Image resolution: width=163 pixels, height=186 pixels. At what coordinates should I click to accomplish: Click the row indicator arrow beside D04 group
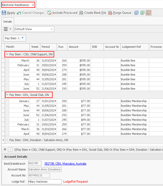(x=3, y=140)
